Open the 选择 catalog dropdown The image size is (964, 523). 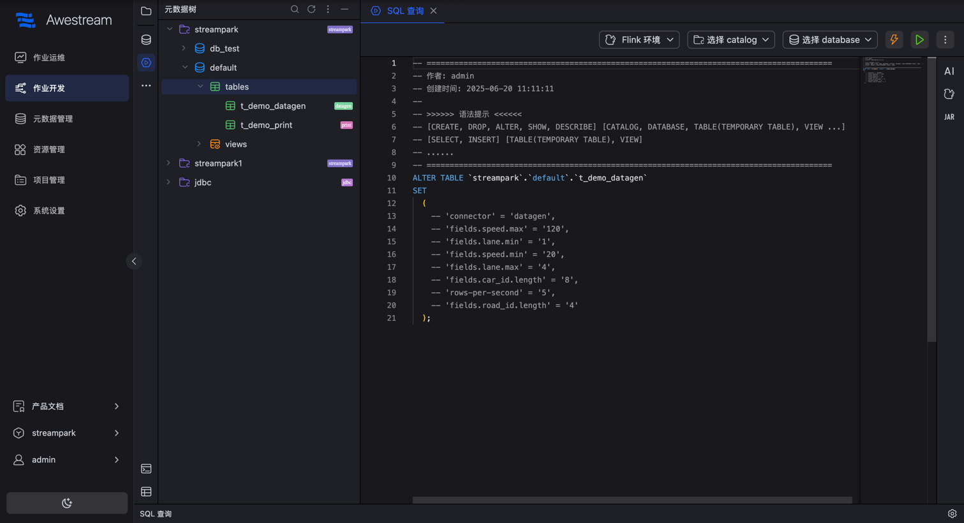click(731, 40)
